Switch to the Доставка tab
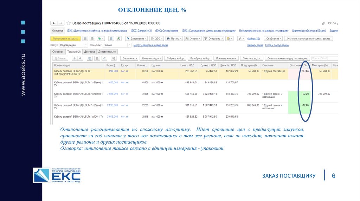 89,52
